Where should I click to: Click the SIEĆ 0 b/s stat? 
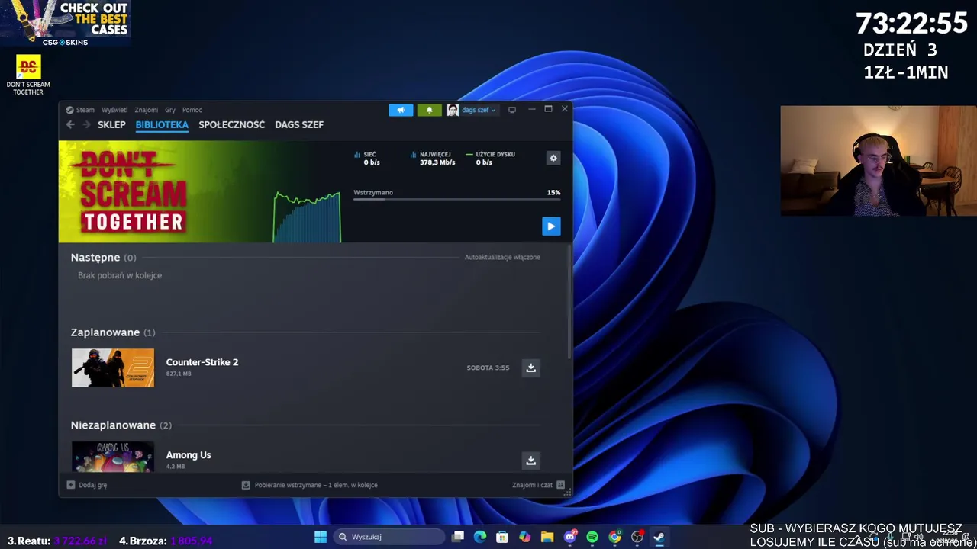click(367, 158)
